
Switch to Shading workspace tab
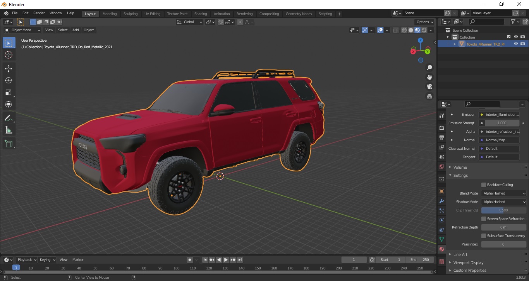[x=201, y=14]
